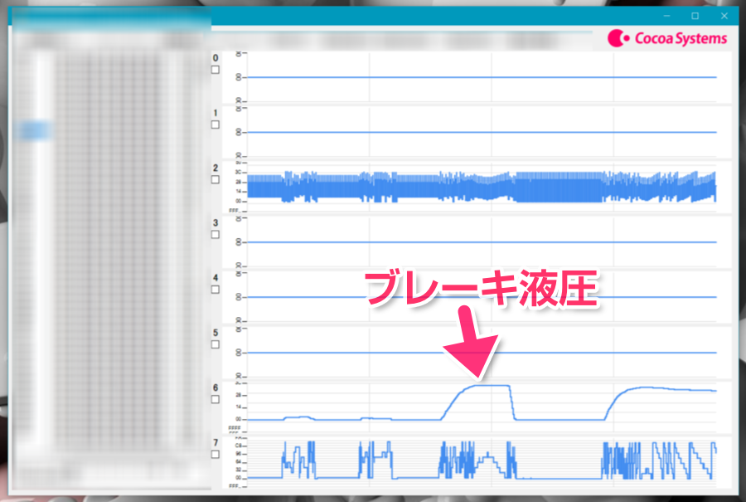Maximize the application window
746x502 pixels.
click(695, 16)
